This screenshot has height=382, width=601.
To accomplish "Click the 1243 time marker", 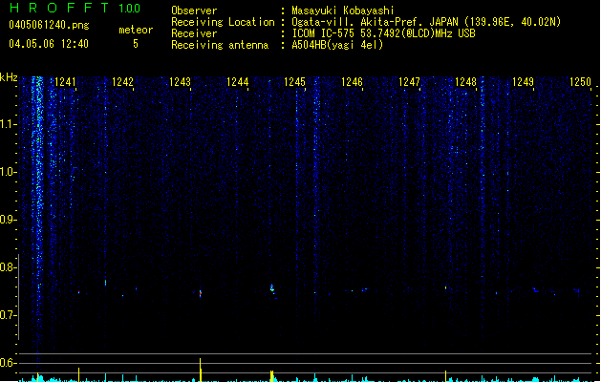I will (181, 81).
